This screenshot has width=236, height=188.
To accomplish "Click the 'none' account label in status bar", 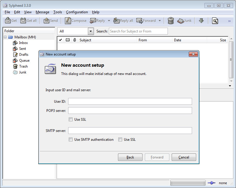I will coord(223,183).
